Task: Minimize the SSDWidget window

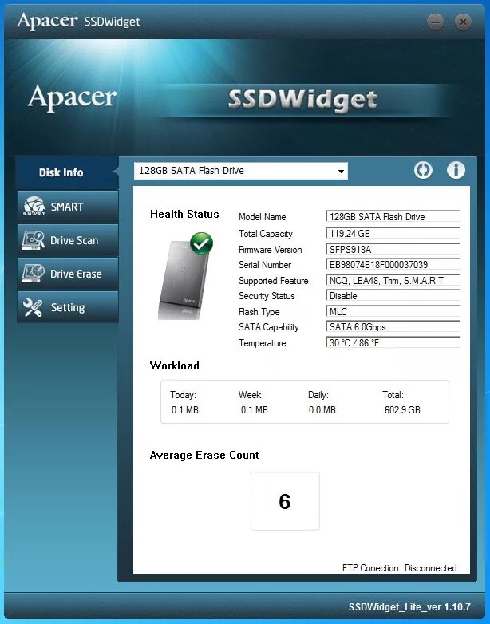Action: click(435, 22)
